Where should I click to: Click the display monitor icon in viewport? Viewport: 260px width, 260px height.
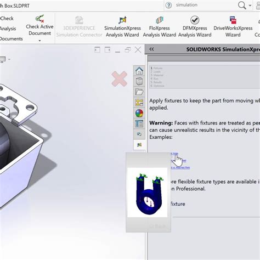coord(3,59)
